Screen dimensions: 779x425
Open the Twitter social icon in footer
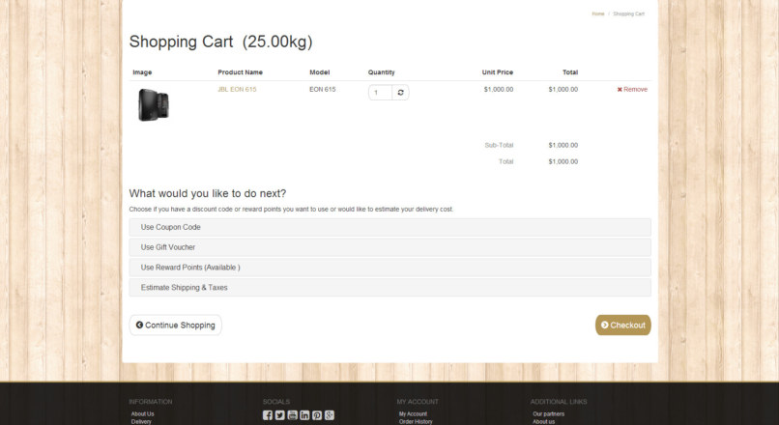280,415
